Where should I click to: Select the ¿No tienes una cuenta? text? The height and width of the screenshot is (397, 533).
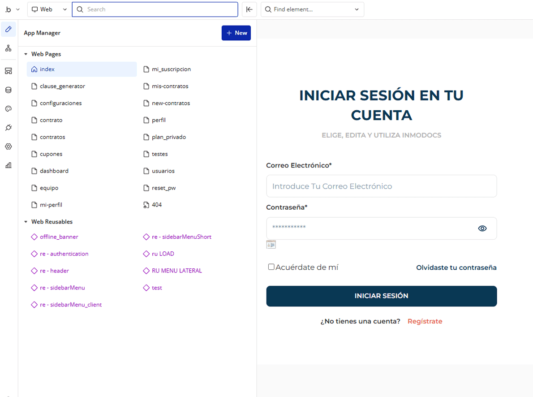pyautogui.click(x=360, y=321)
